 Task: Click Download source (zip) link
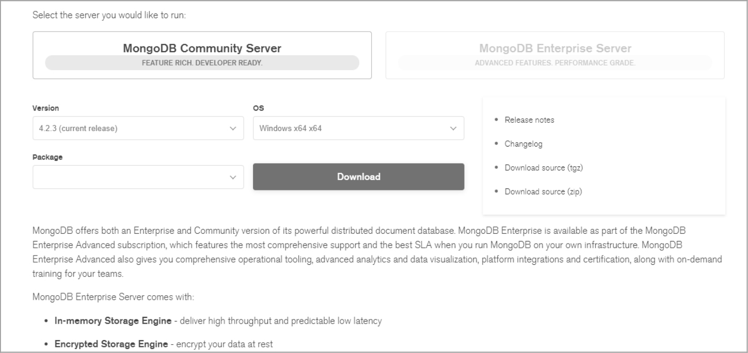point(539,191)
